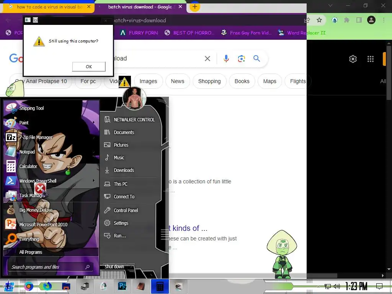This screenshot has width=392, height=294.
Task: Apply the 'For pc' search chip
Action: pos(88,81)
